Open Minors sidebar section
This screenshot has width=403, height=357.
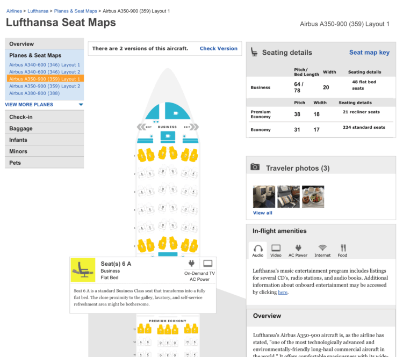(x=44, y=151)
